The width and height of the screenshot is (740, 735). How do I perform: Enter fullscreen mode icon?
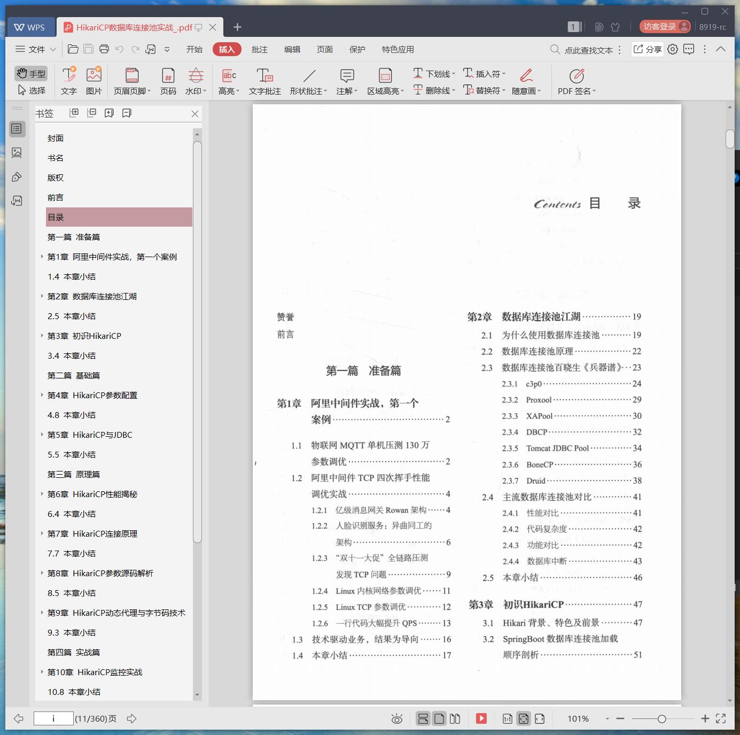[x=721, y=718]
